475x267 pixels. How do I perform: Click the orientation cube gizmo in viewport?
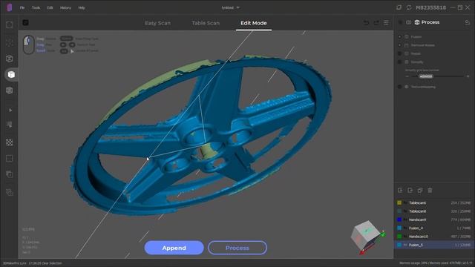(x=367, y=237)
